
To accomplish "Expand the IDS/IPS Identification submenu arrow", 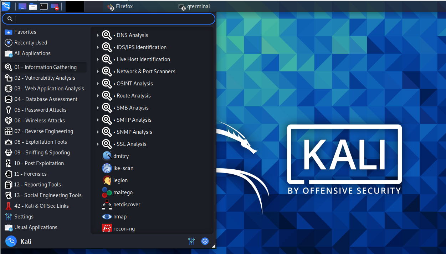I will tap(98, 47).
